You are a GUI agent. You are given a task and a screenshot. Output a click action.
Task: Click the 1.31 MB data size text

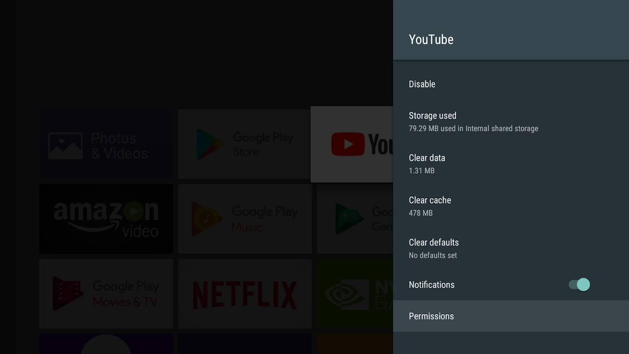coord(422,171)
